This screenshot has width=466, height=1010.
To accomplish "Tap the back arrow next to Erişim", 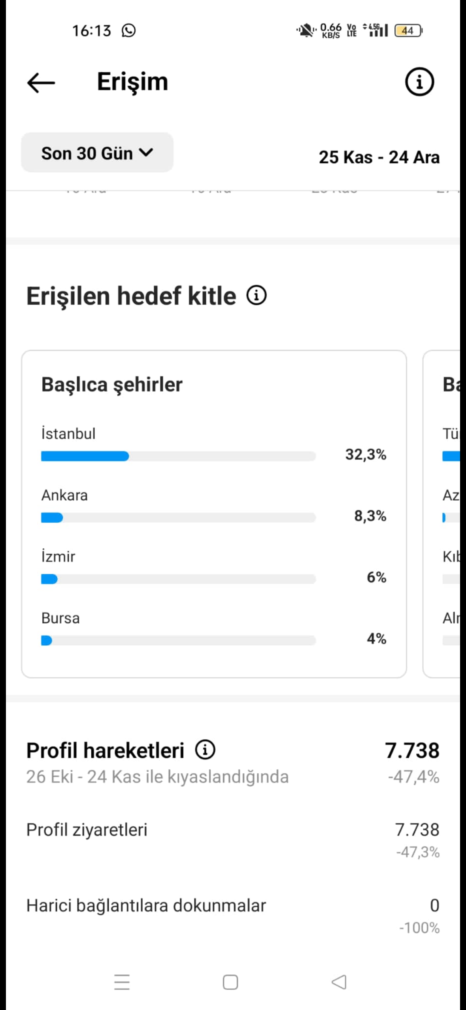I will pos(41,83).
